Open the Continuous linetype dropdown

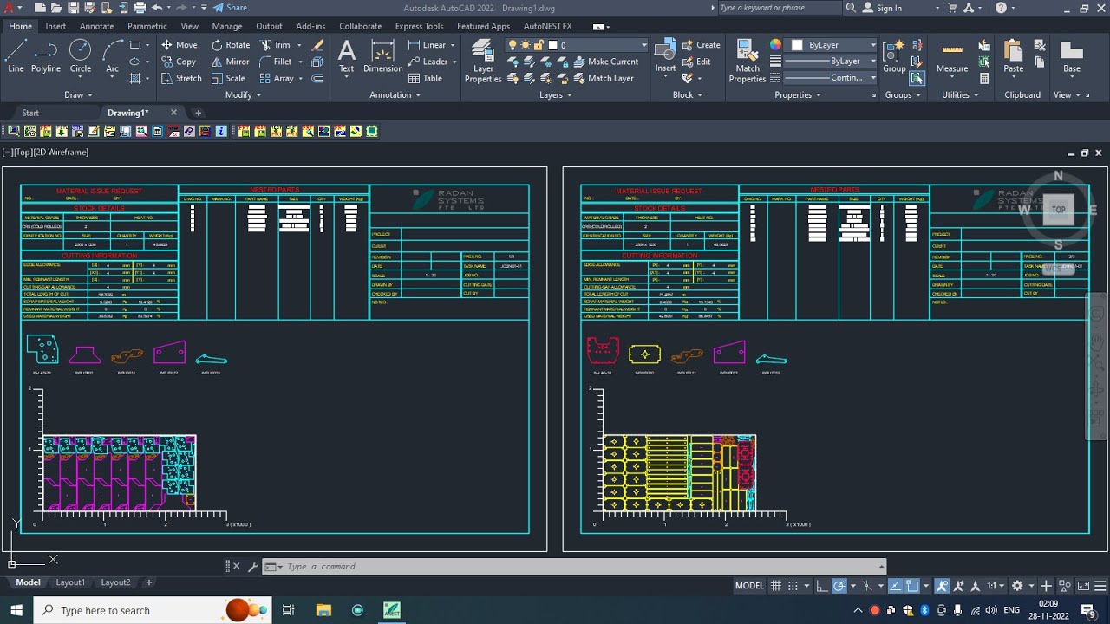[x=832, y=78]
